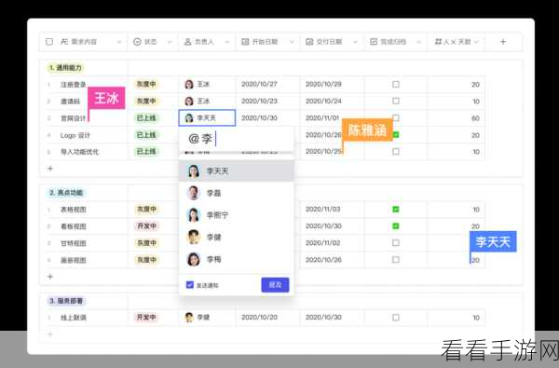This screenshot has height=368, width=559.
Task: Check 完成归档 box for 甘特视图 row
Action: click(396, 243)
